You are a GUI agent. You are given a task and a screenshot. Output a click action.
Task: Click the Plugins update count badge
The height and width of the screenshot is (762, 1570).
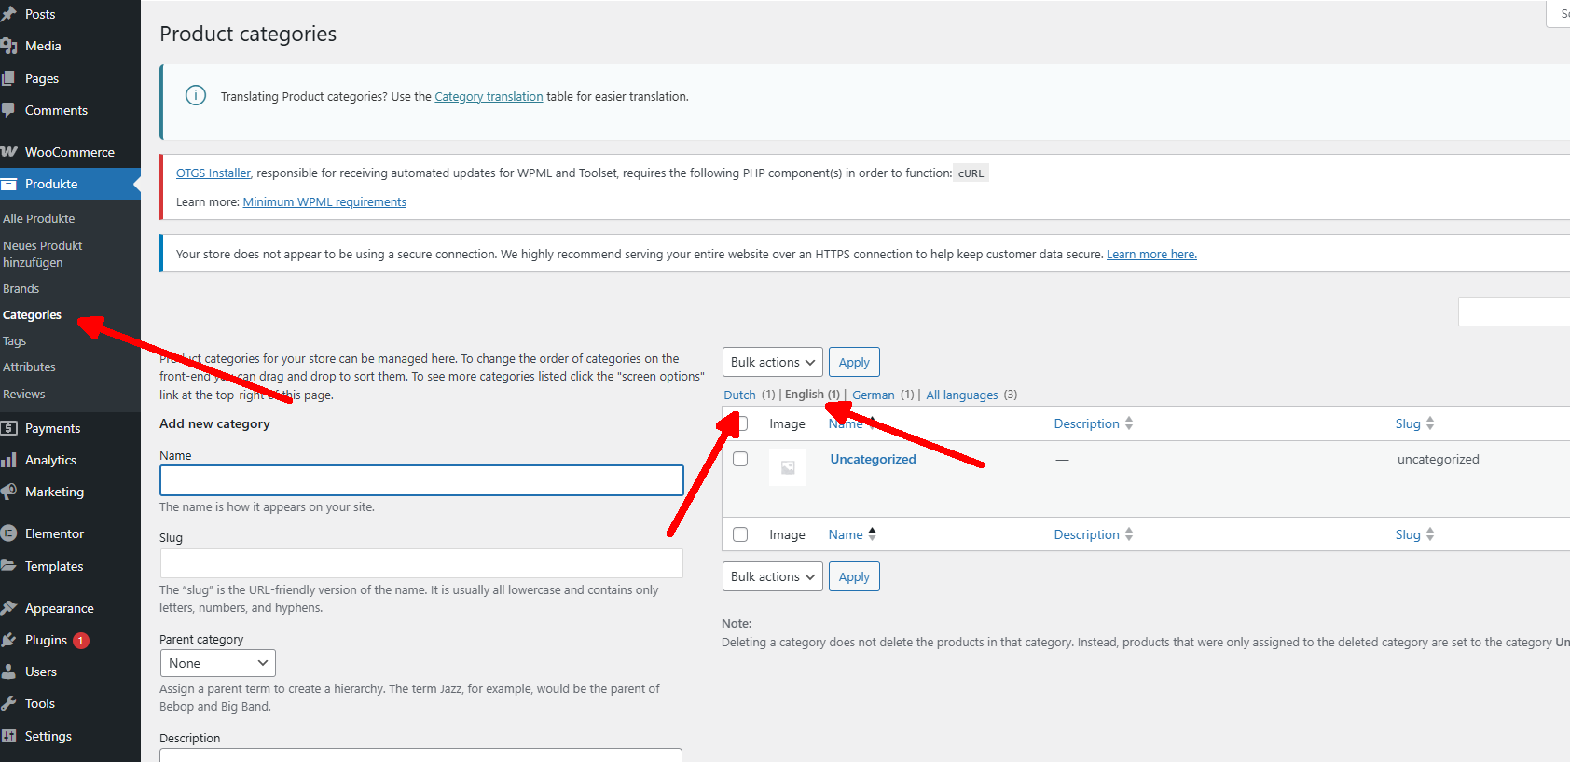[x=81, y=640]
